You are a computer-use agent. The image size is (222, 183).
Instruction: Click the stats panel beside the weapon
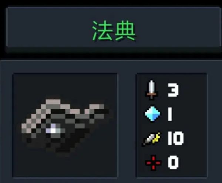tap(171, 125)
